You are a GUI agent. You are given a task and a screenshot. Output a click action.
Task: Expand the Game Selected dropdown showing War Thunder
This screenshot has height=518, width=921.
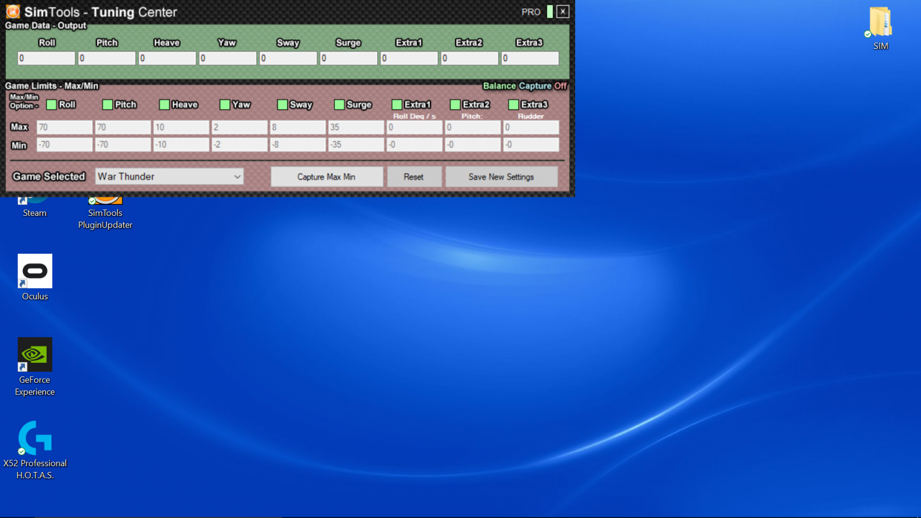[x=169, y=177]
